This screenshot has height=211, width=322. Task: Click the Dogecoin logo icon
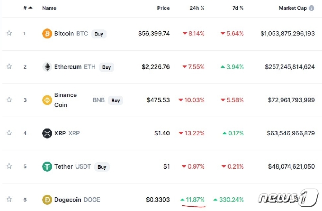[47, 200]
